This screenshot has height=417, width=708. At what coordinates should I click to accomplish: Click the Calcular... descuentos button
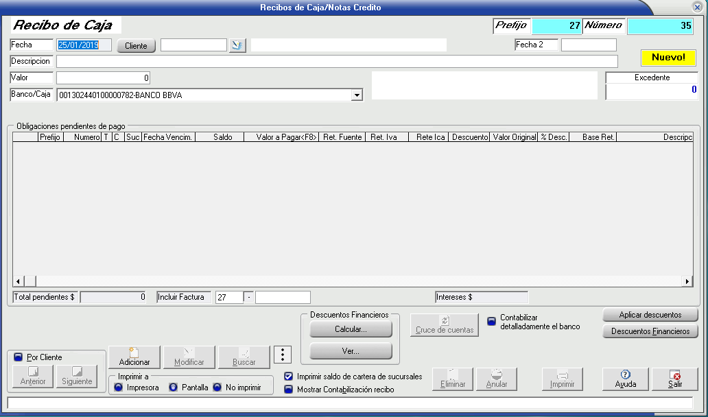[351, 329]
